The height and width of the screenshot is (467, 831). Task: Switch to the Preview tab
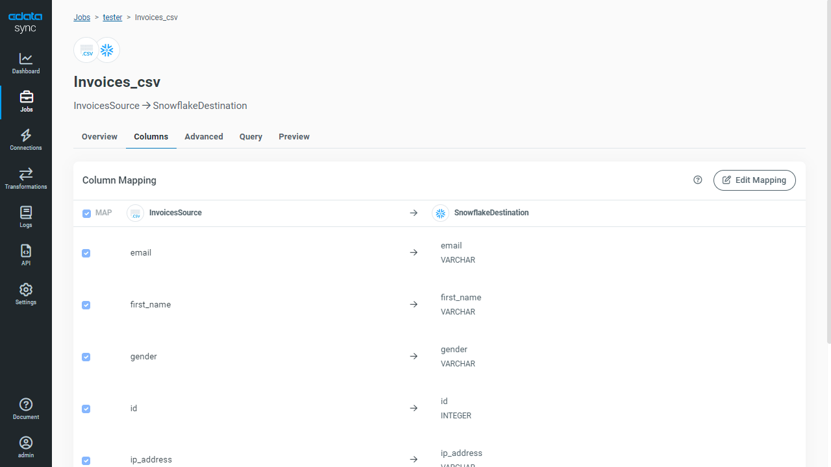(x=293, y=137)
